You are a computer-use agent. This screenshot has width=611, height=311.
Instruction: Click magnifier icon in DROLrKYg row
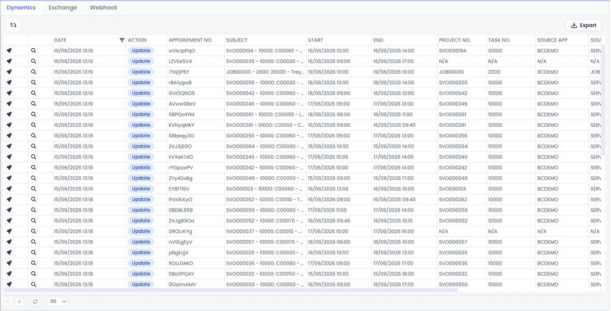[34, 231]
